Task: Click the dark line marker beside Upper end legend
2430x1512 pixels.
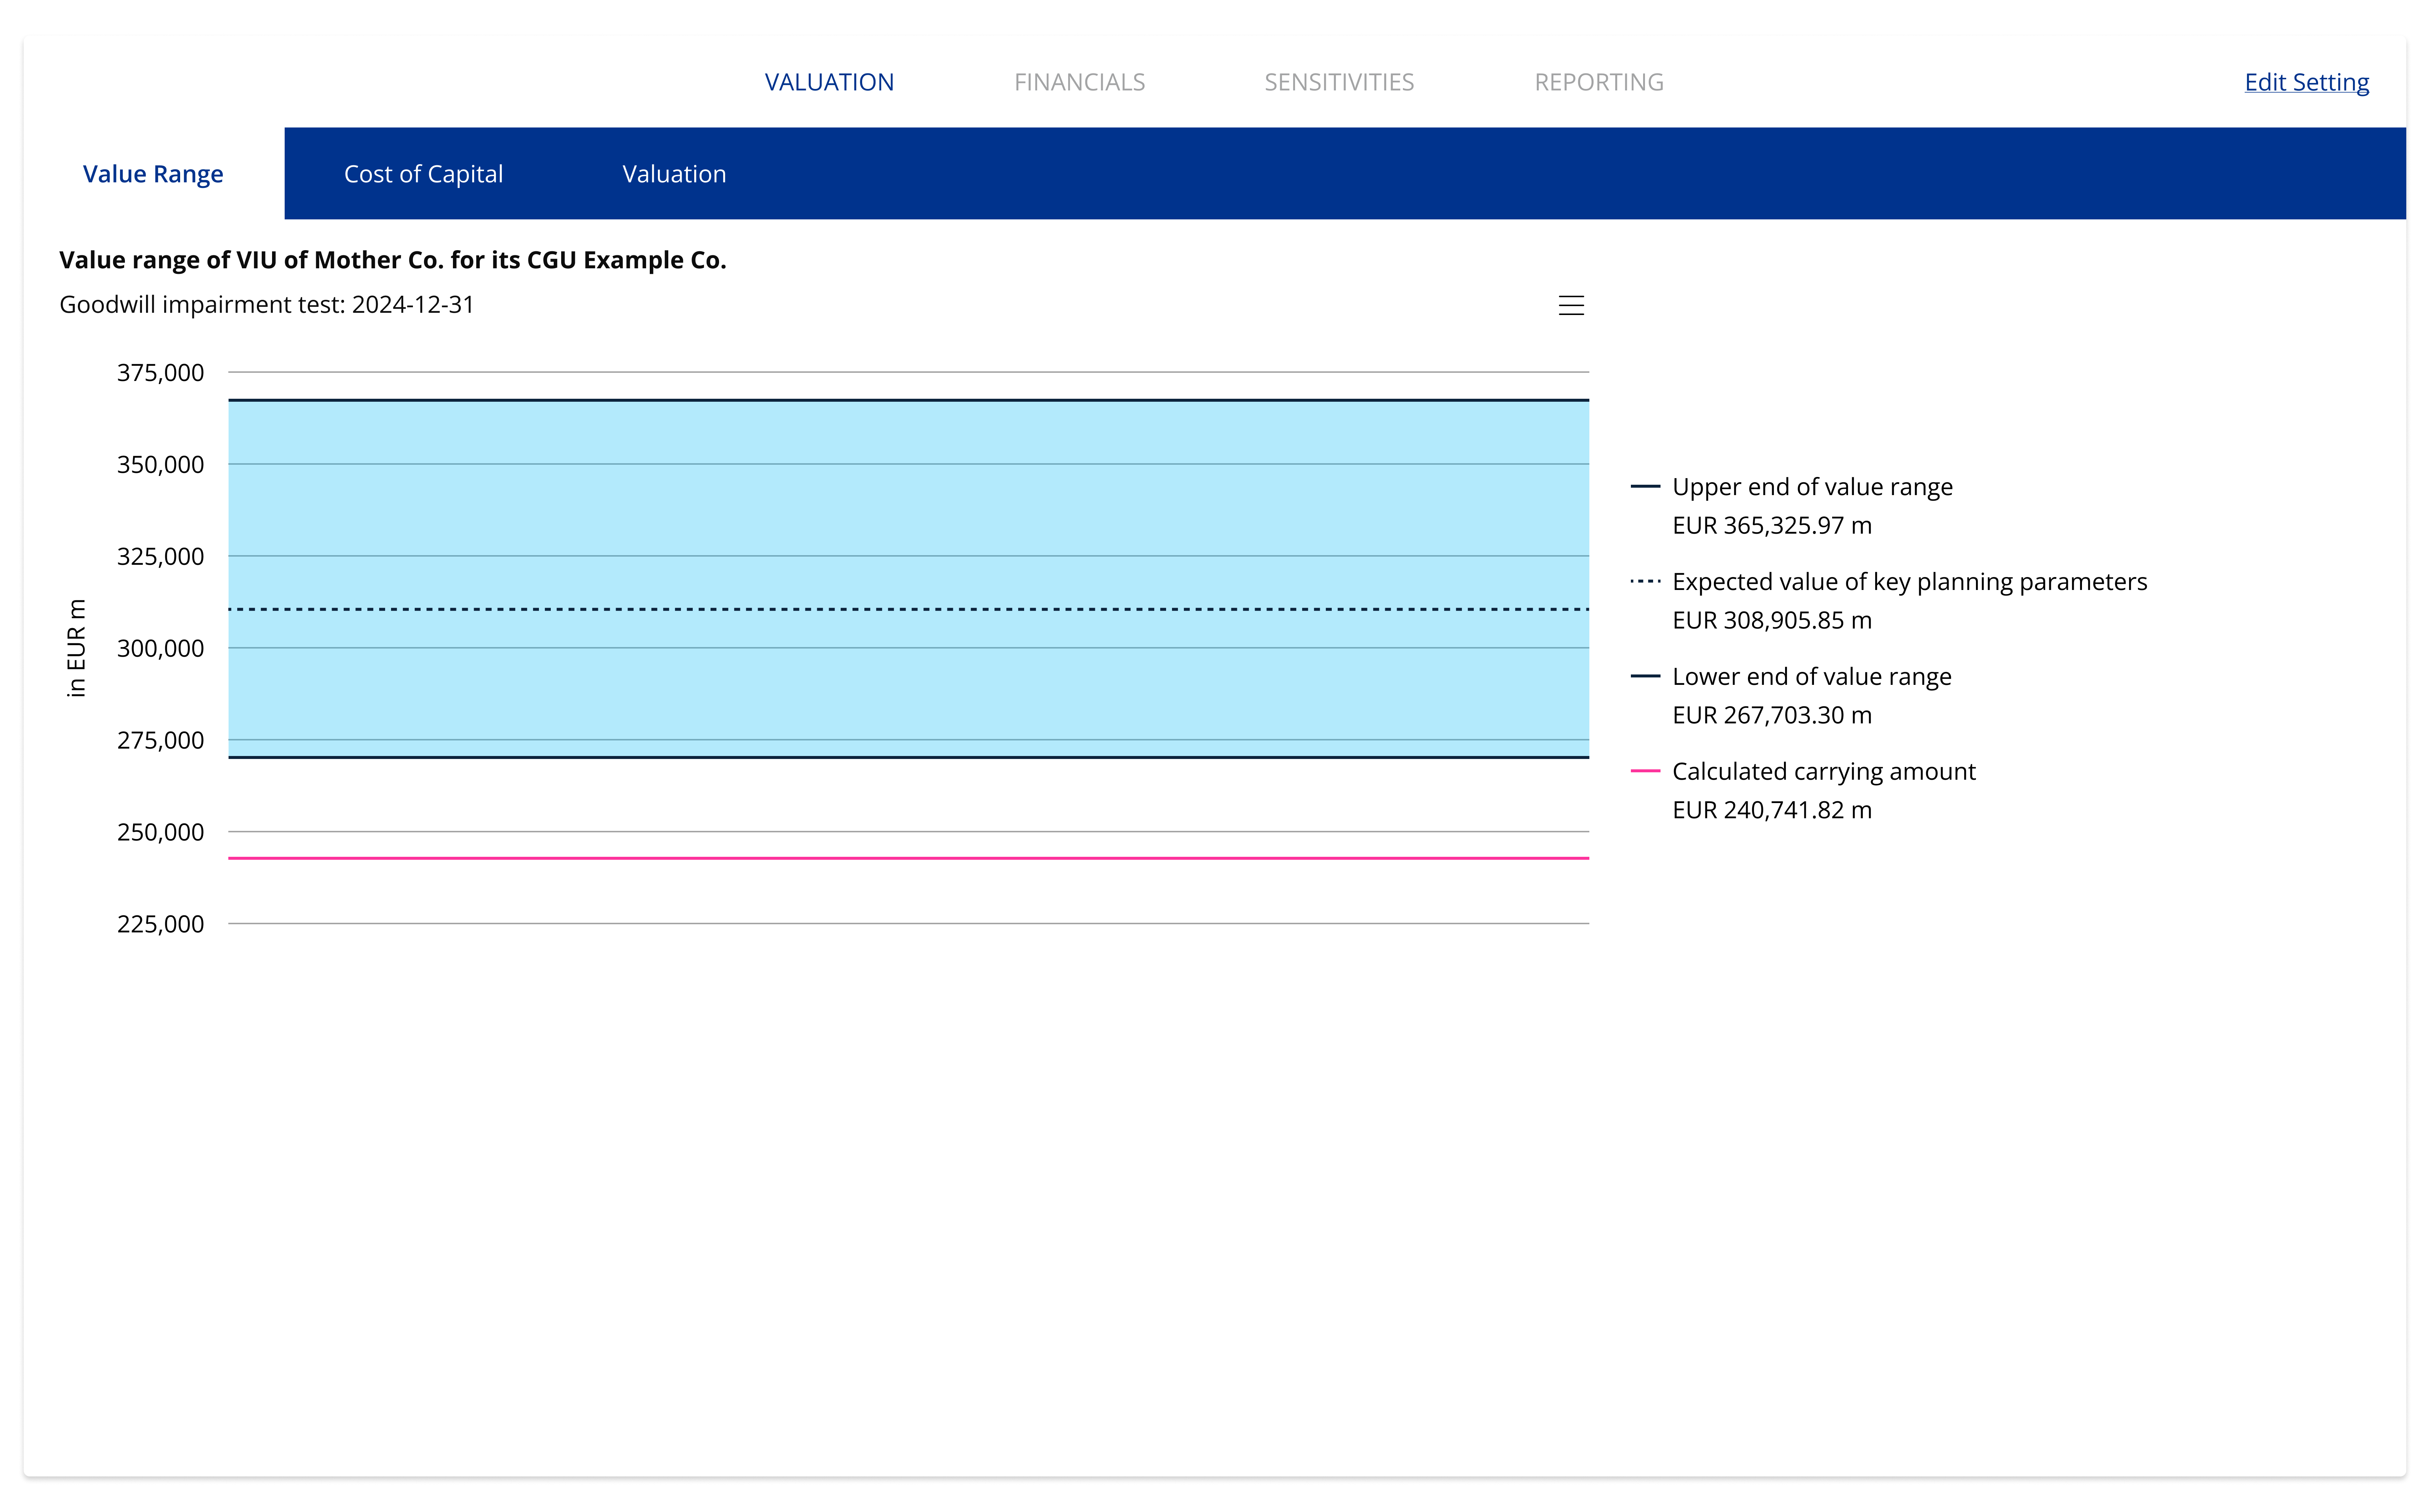Action: pyautogui.click(x=1645, y=487)
